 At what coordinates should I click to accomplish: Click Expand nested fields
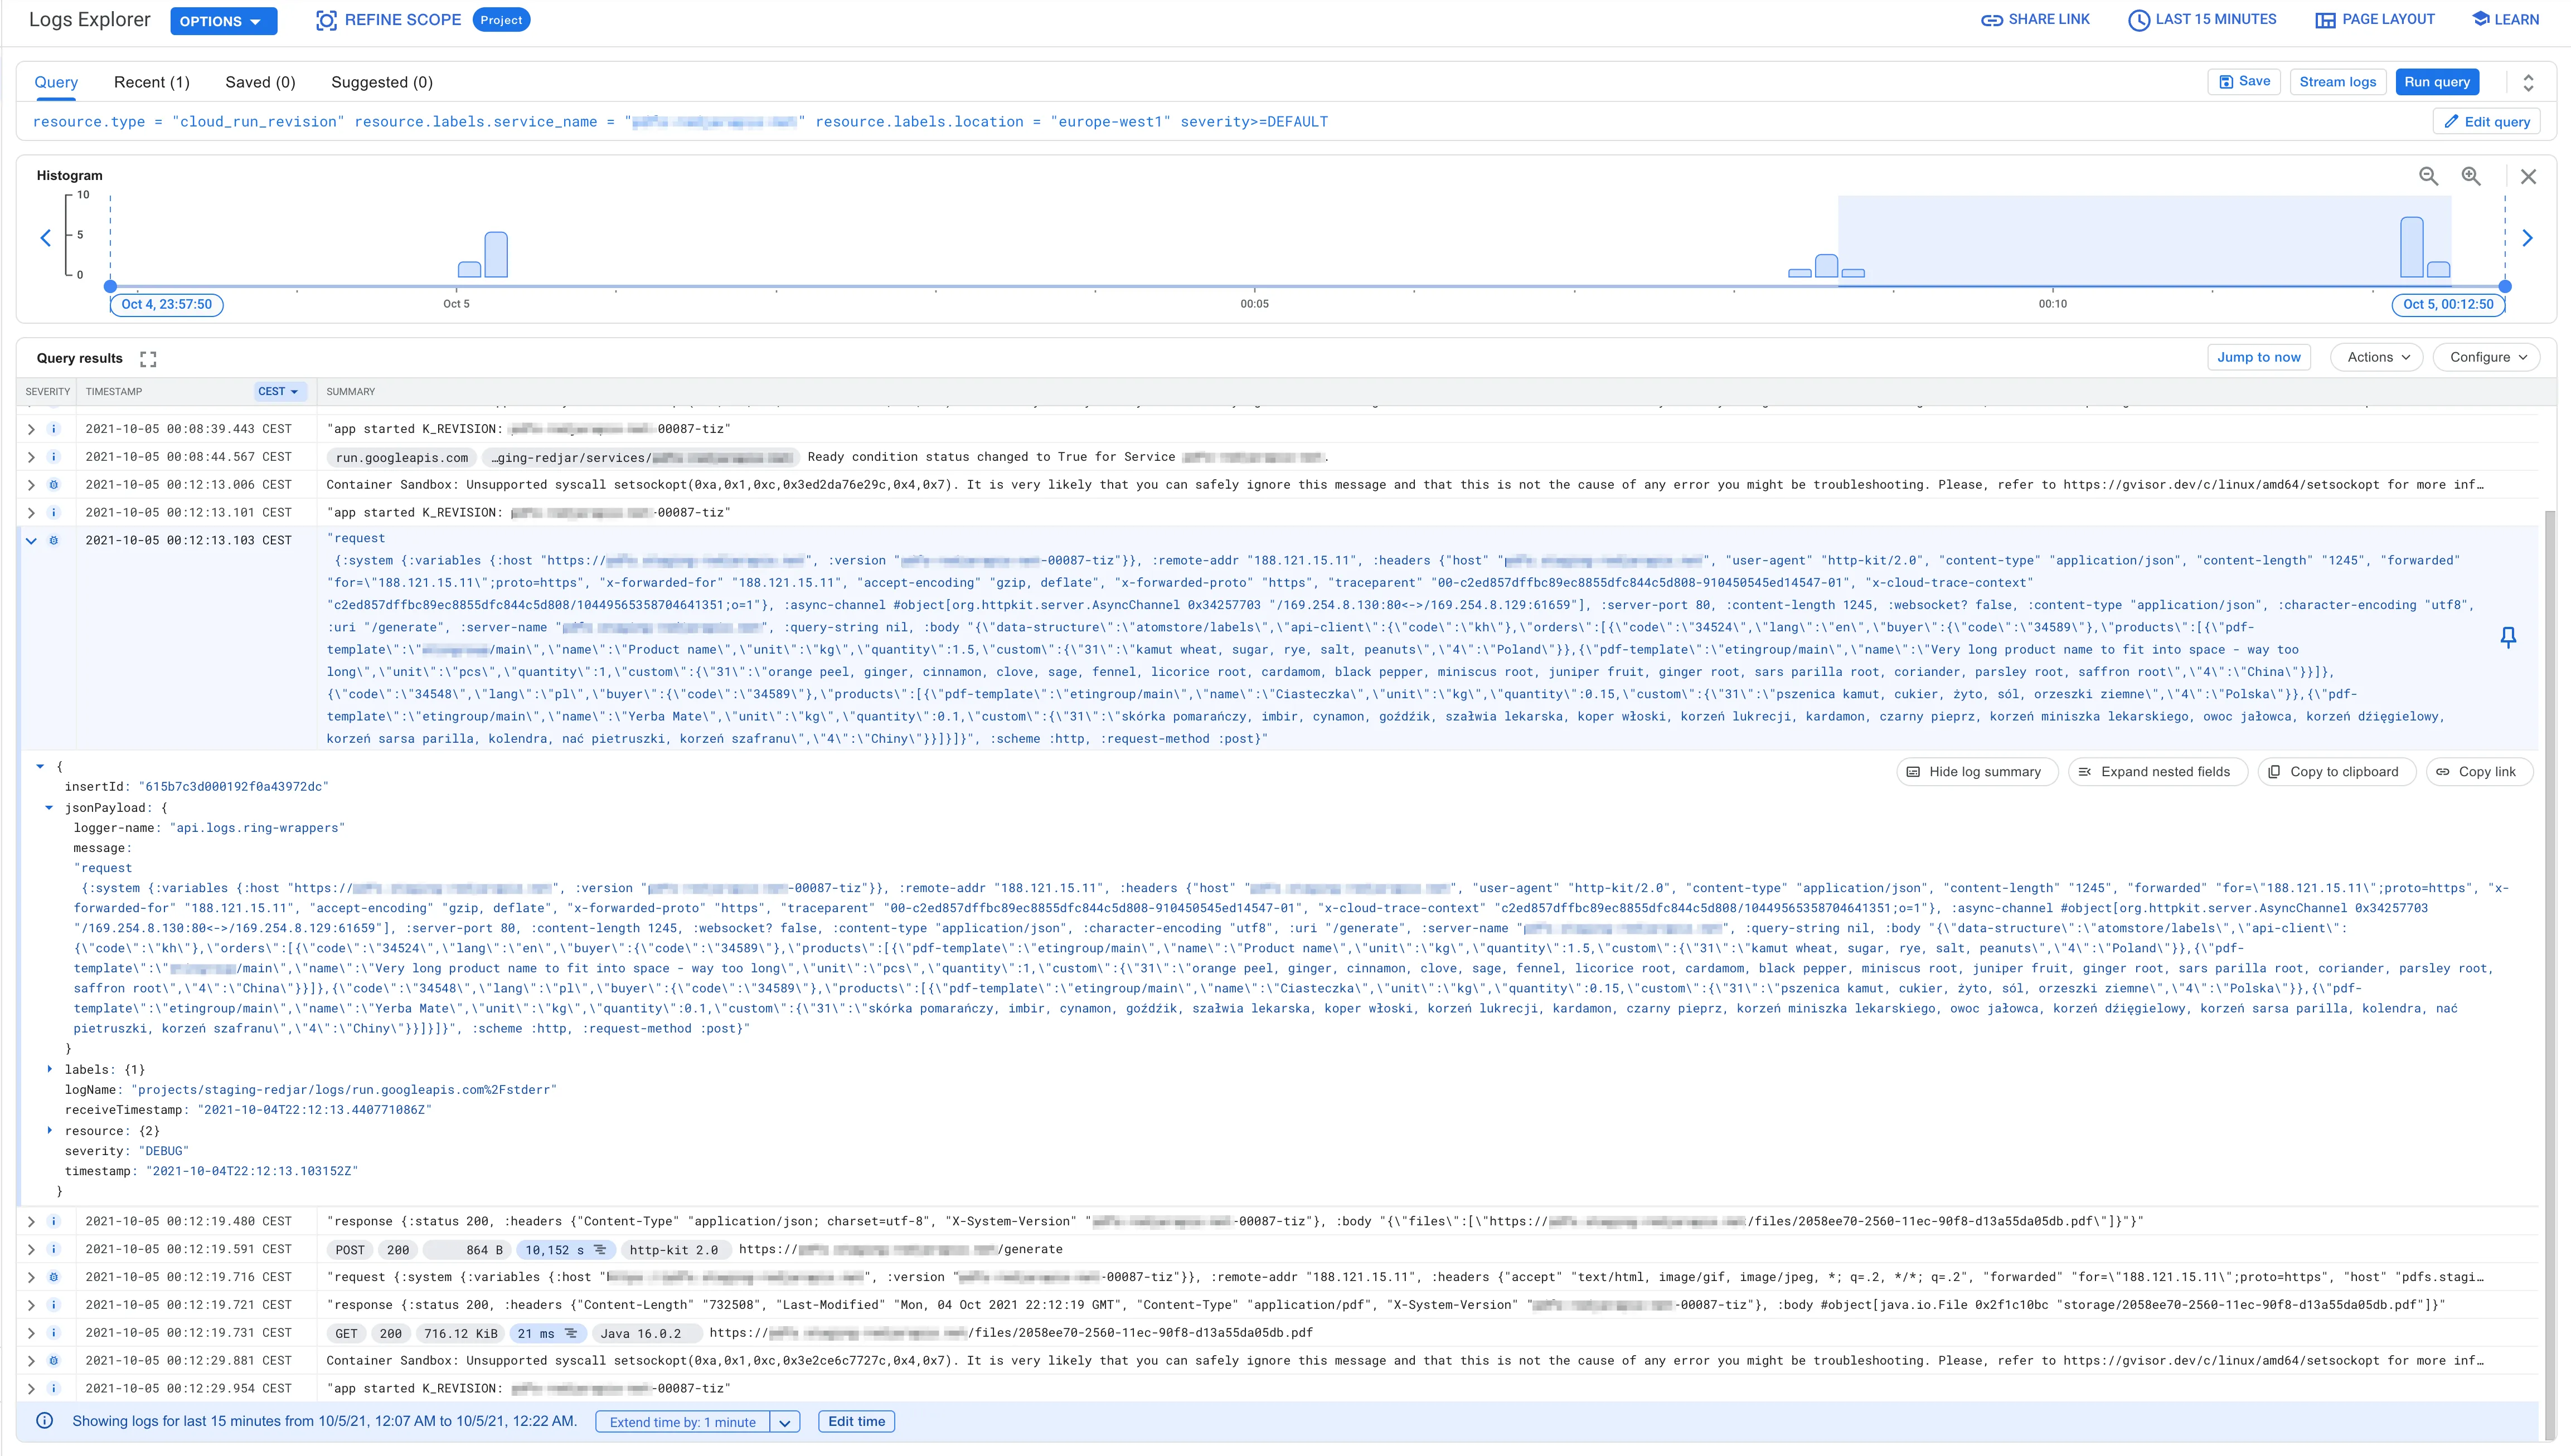click(2157, 772)
